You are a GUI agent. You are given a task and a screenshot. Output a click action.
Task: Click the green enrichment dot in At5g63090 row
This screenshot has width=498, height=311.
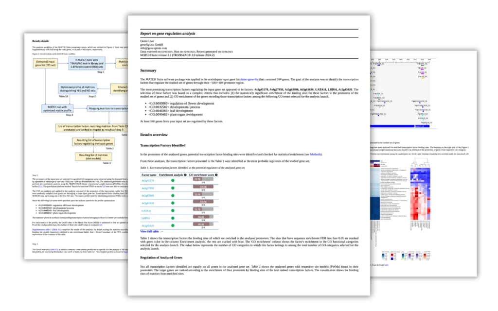[x=173, y=195]
